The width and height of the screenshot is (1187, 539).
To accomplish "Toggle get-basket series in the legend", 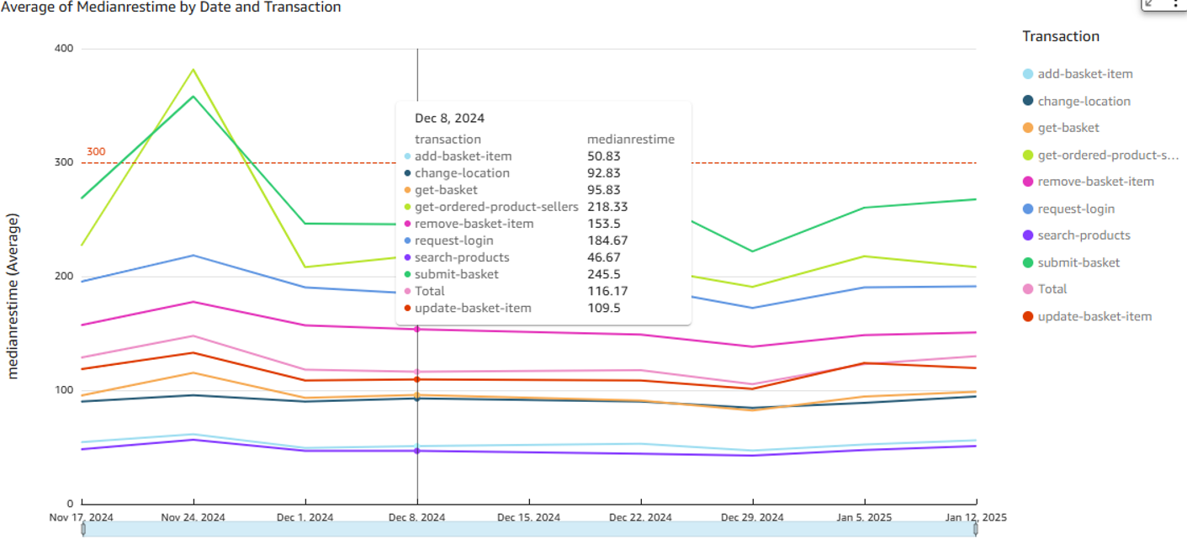I will coord(1068,128).
